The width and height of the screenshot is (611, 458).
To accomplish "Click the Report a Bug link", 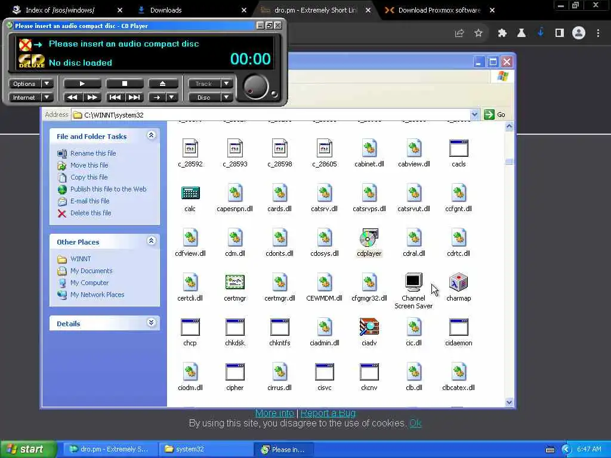I will (x=328, y=413).
